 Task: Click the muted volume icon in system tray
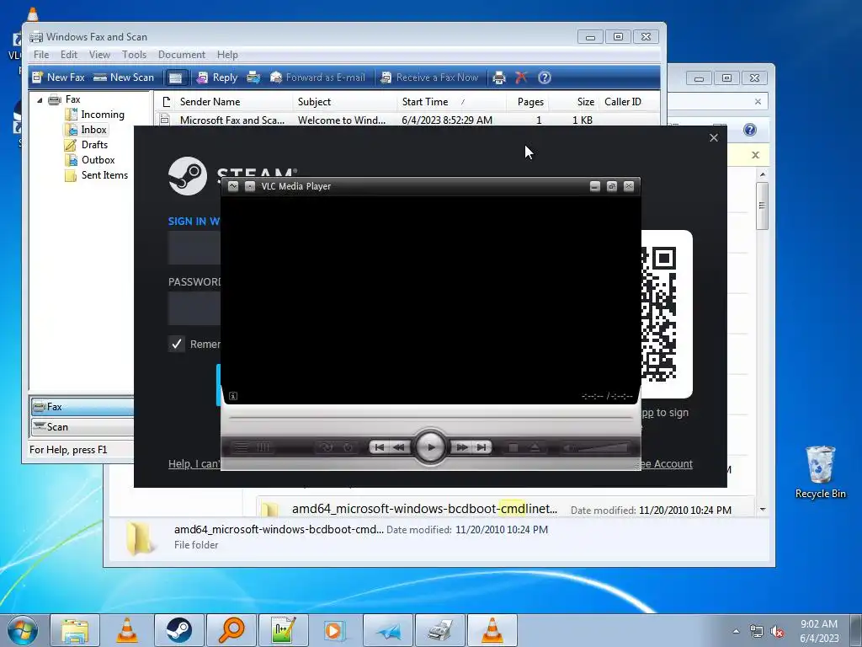click(777, 631)
